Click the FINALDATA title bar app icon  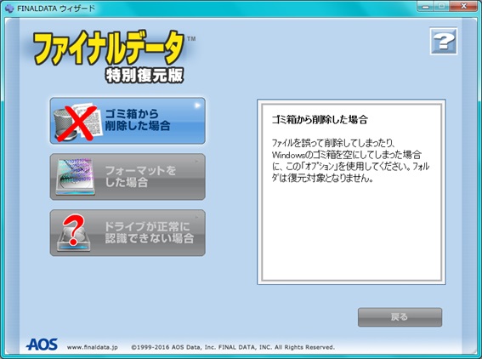(x=9, y=9)
